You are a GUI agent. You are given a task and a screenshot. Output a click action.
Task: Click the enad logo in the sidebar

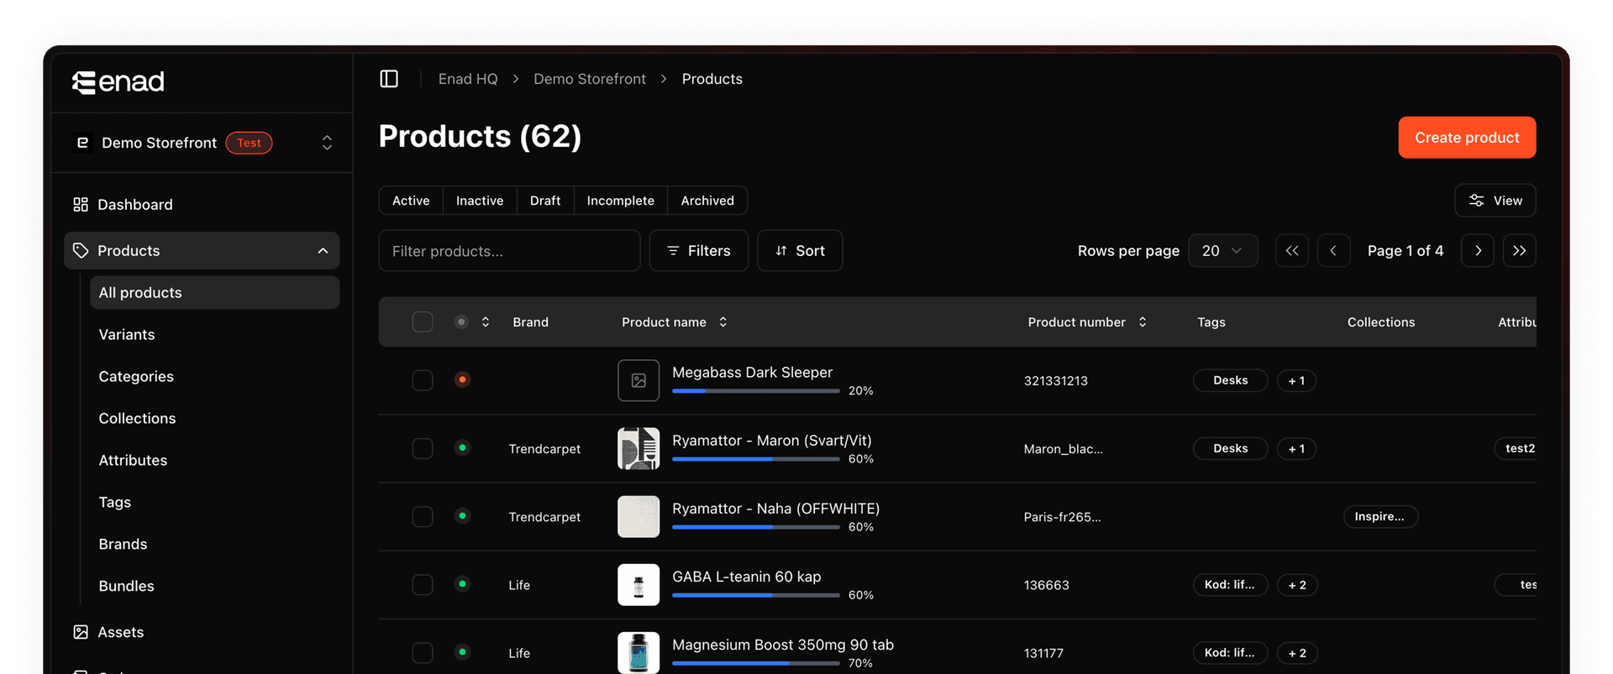pyautogui.click(x=118, y=82)
